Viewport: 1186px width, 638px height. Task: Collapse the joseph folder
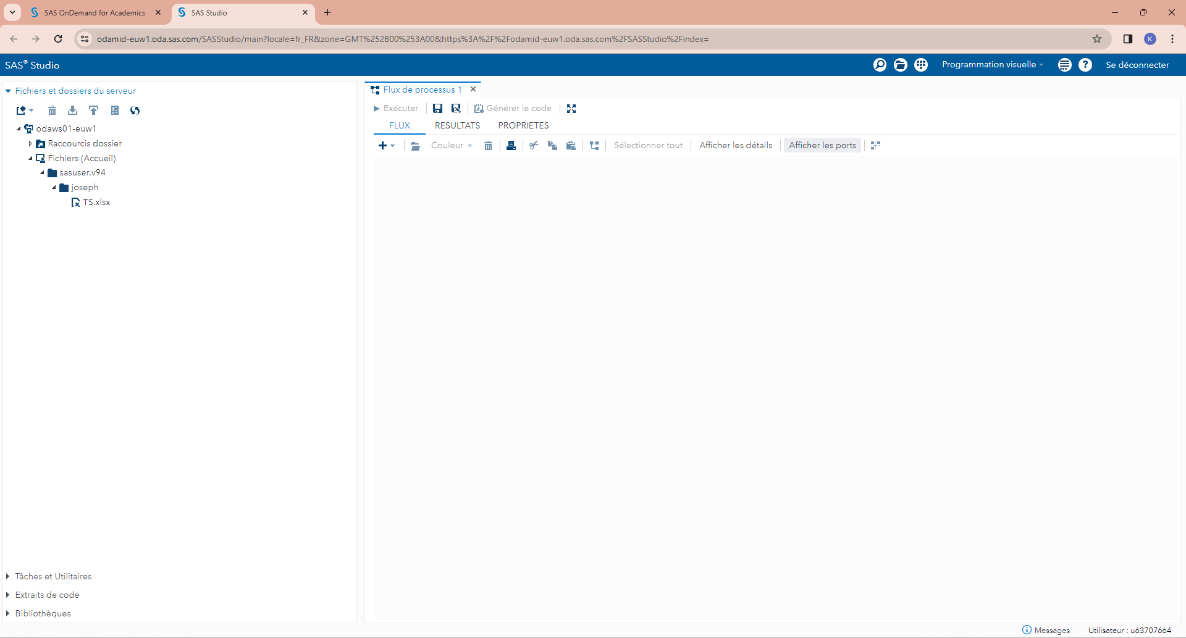click(54, 187)
